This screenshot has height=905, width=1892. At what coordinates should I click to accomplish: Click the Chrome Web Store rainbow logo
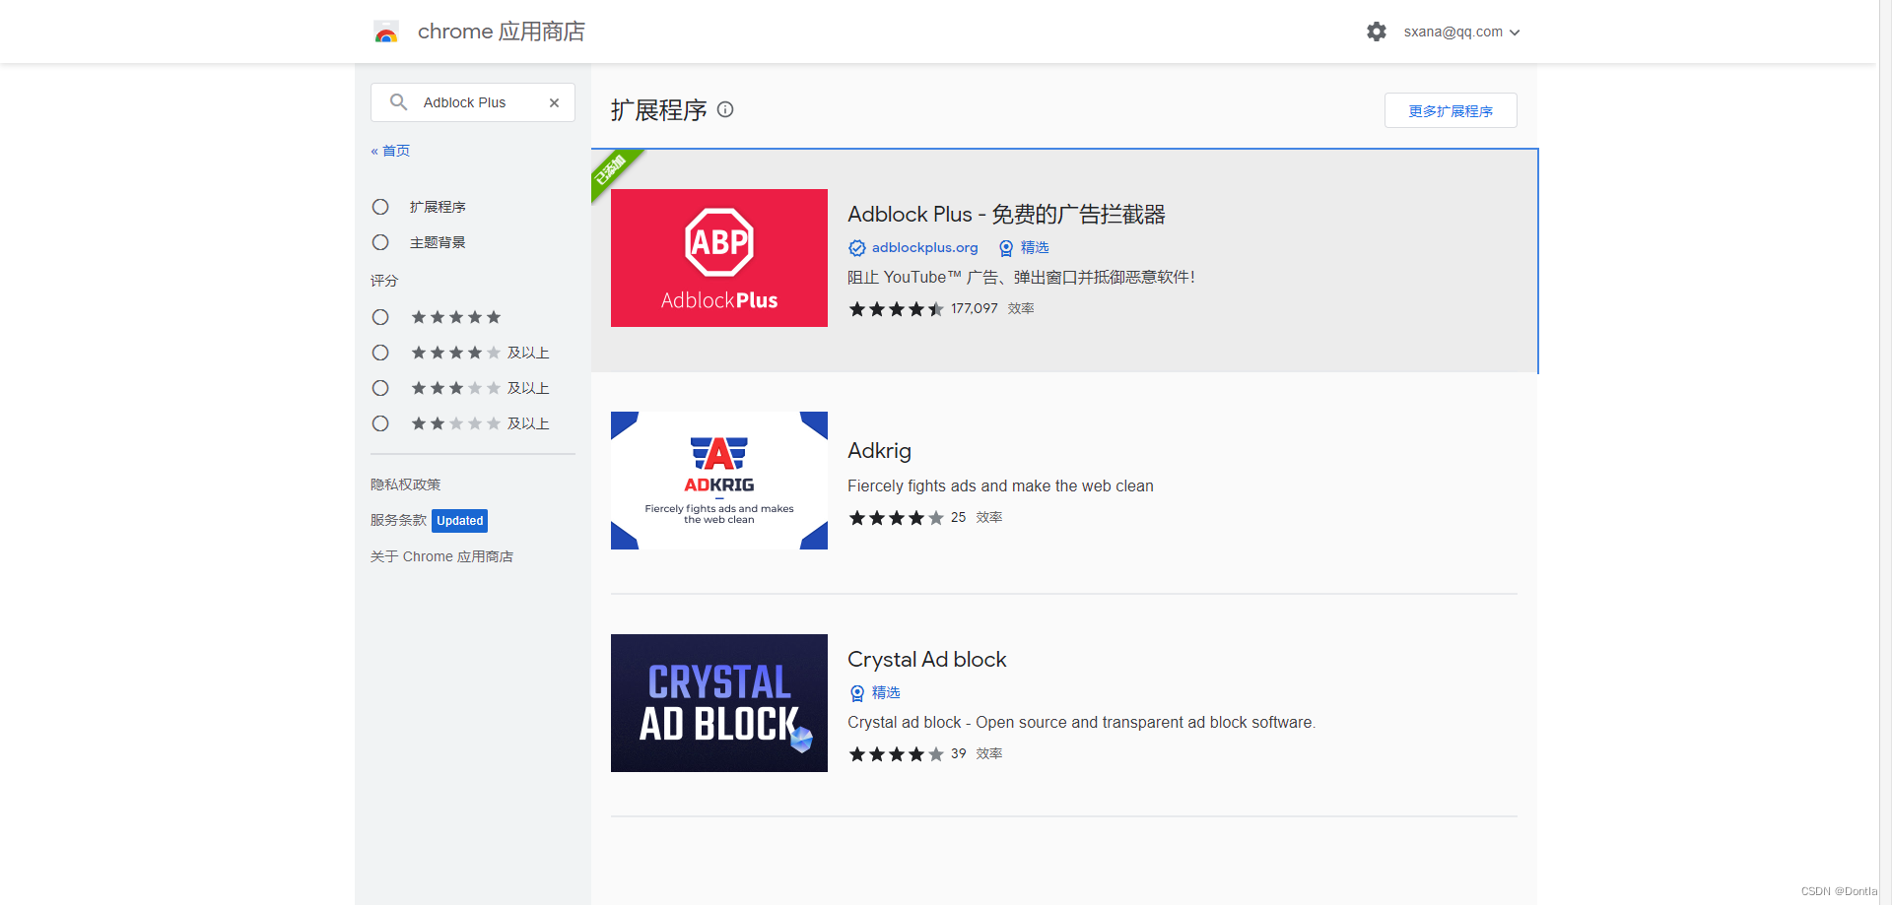(x=386, y=32)
